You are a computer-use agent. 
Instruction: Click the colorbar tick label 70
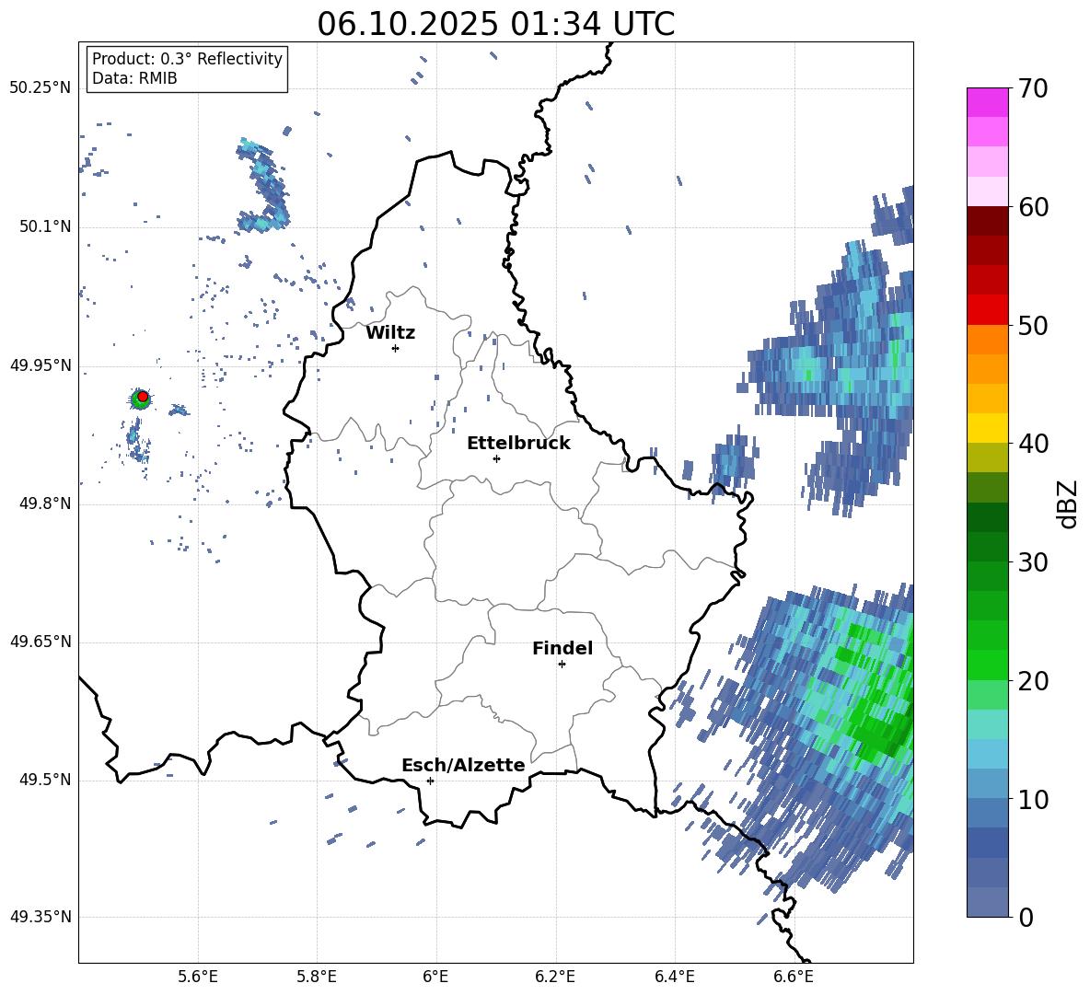click(x=1033, y=89)
